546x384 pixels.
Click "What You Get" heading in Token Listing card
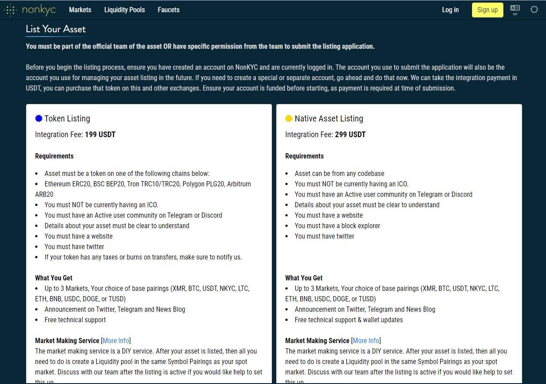click(x=54, y=278)
